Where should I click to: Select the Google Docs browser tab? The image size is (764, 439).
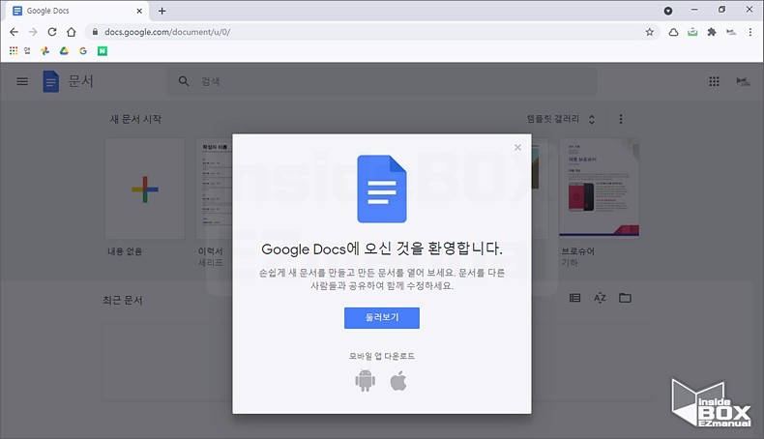tap(77, 11)
